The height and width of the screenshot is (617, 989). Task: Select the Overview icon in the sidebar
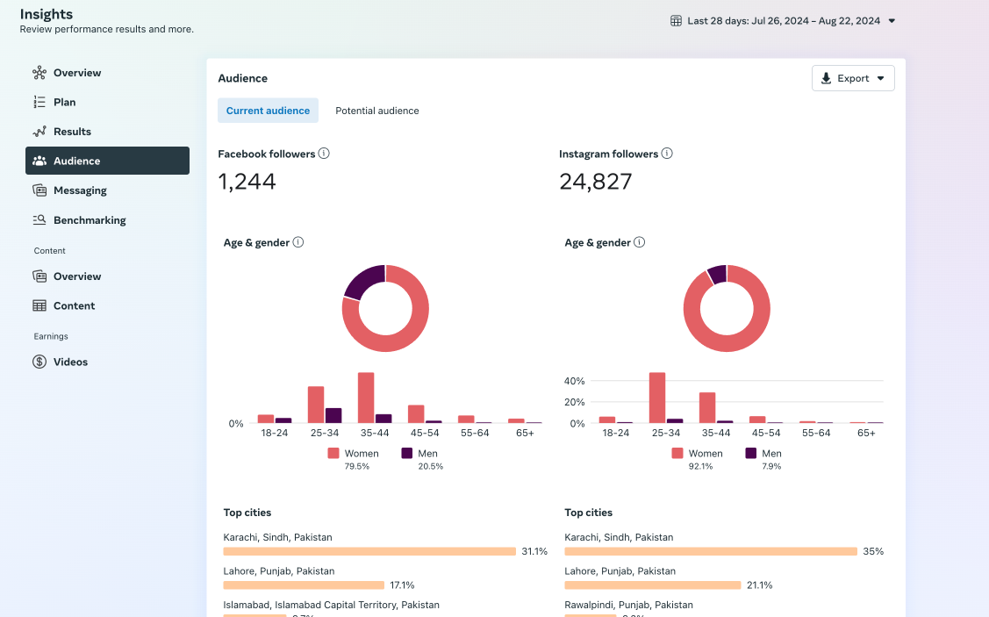point(39,72)
